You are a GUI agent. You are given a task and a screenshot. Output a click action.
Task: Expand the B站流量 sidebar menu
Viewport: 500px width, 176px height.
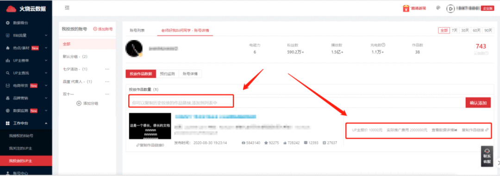[26, 35]
